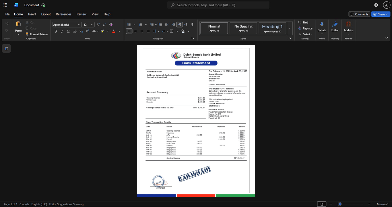Click the Word logo icon in header
The width and height of the screenshot is (392, 207).
point(16,5)
